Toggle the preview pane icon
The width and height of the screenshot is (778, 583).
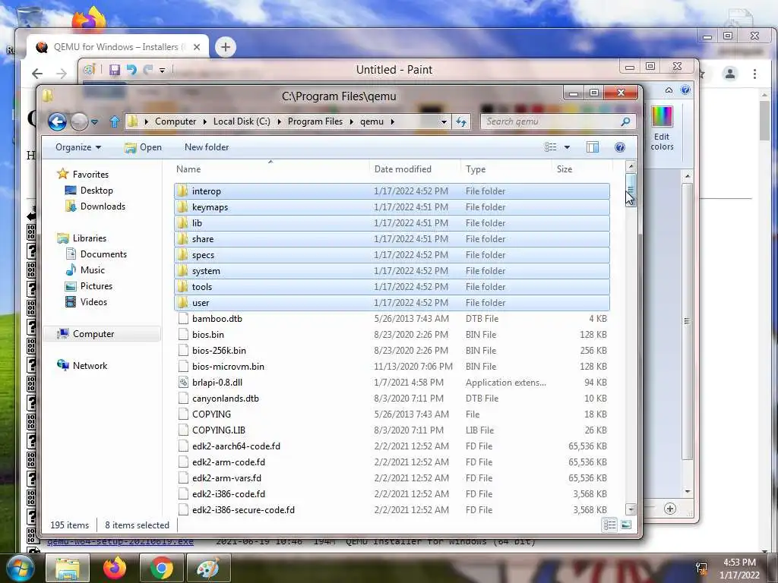pos(593,147)
